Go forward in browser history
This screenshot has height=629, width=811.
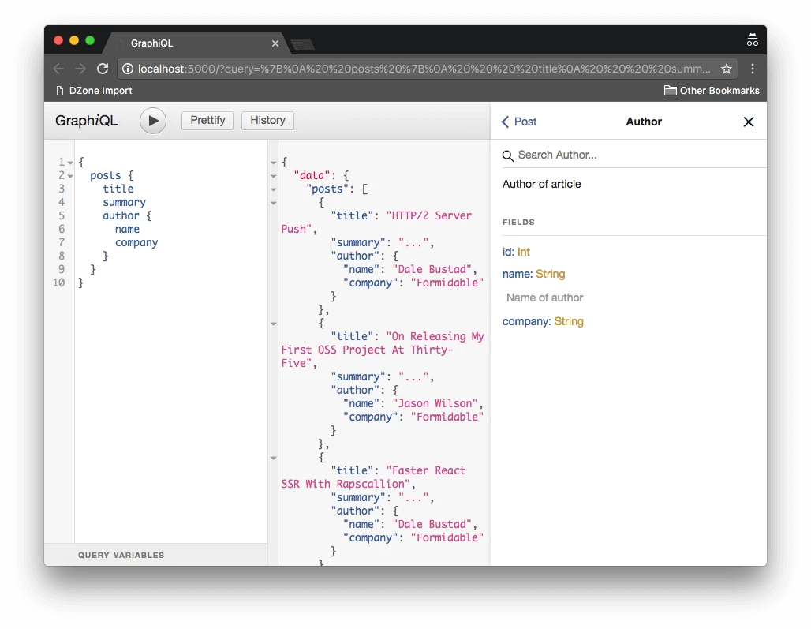pos(80,69)
